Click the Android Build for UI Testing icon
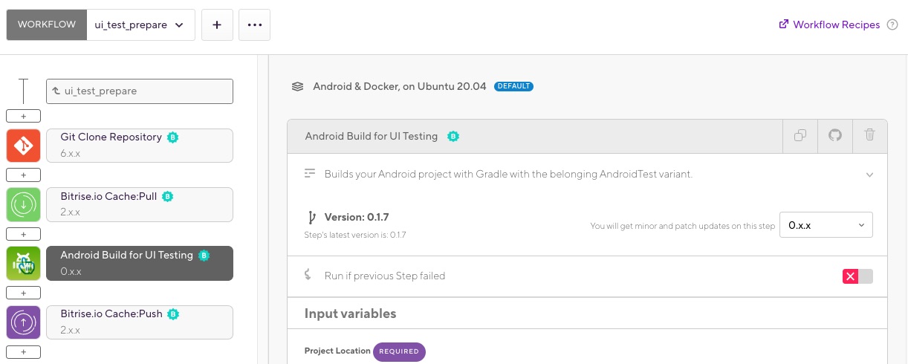 pos(23,263)
